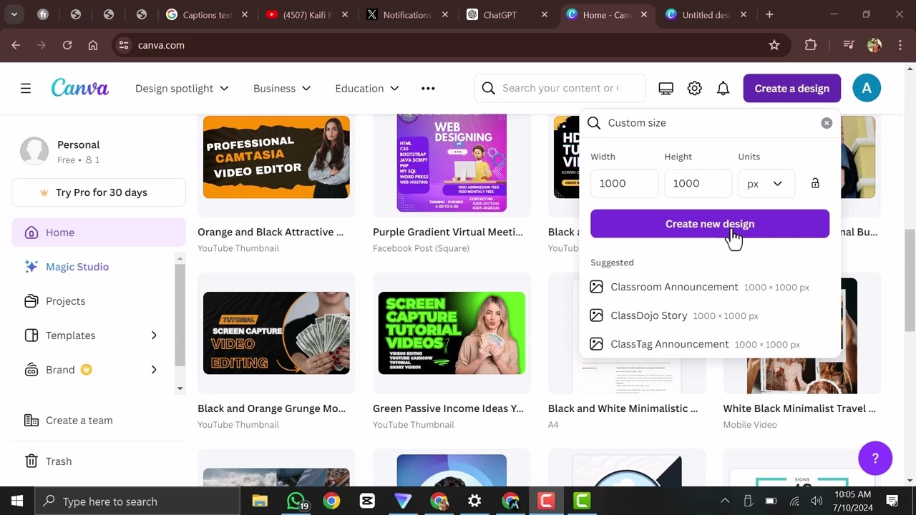The height and width of the screenshot is (515, 916).
Task: Open the Templates sidebar icon
Action: 31,335
